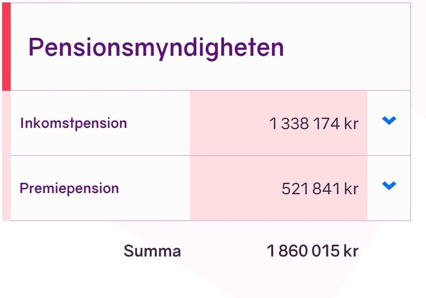The width and height of the screenshot is (426, 298).
Task: Select the amount 1 338 174 kr
Action: [314, 123]
